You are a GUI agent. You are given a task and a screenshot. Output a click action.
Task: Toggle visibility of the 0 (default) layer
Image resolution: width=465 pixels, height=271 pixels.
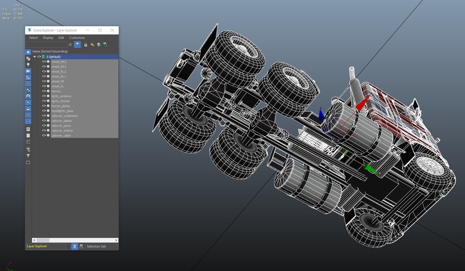click(x=39, y=57)
